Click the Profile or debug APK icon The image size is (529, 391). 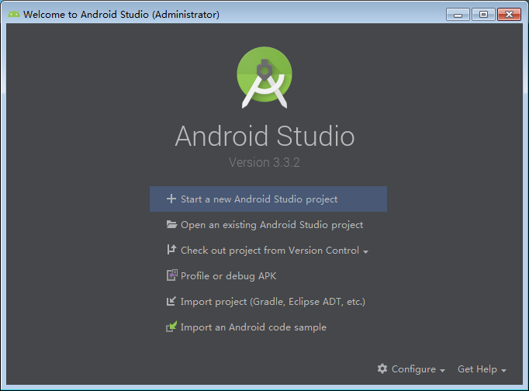point(171,275)
